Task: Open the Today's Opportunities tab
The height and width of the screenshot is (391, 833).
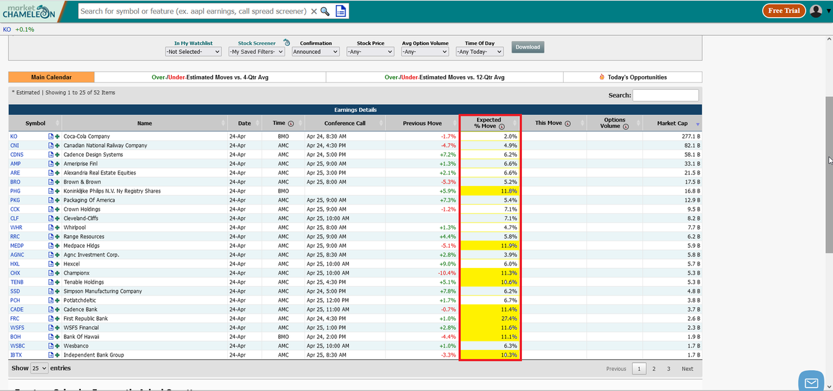Action: click(633, 77)
